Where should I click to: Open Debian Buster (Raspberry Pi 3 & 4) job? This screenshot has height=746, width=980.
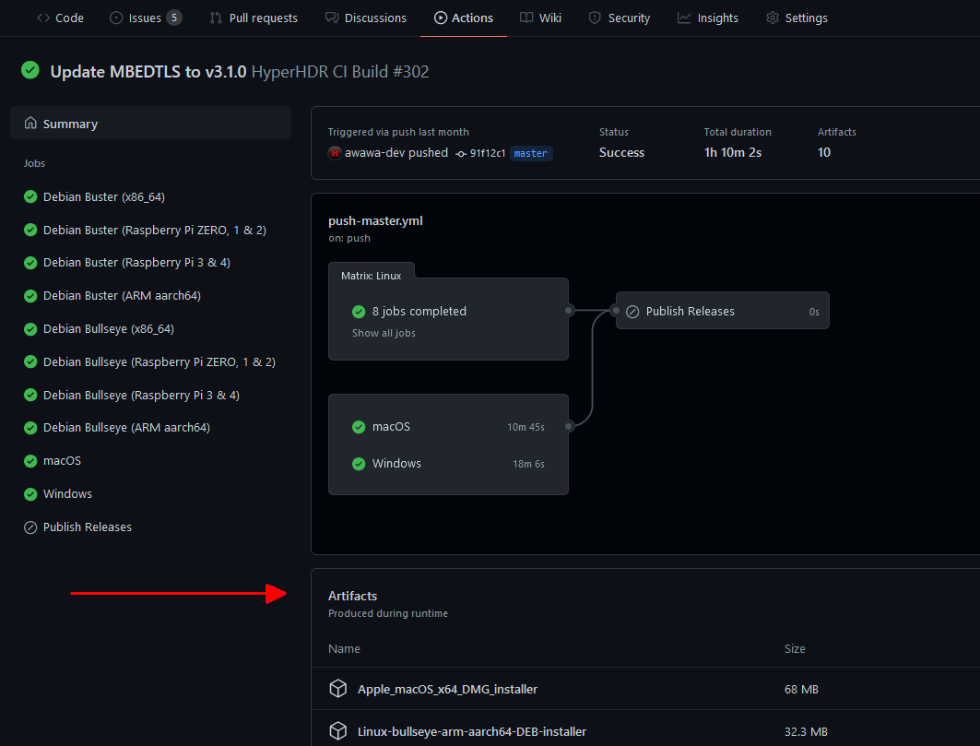pyautogui.click(x=136, y=263)
